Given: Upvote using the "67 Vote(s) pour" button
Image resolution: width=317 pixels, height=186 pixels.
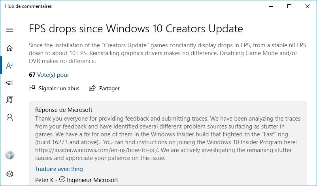Looking at the screenshot, I should point(49,75).
